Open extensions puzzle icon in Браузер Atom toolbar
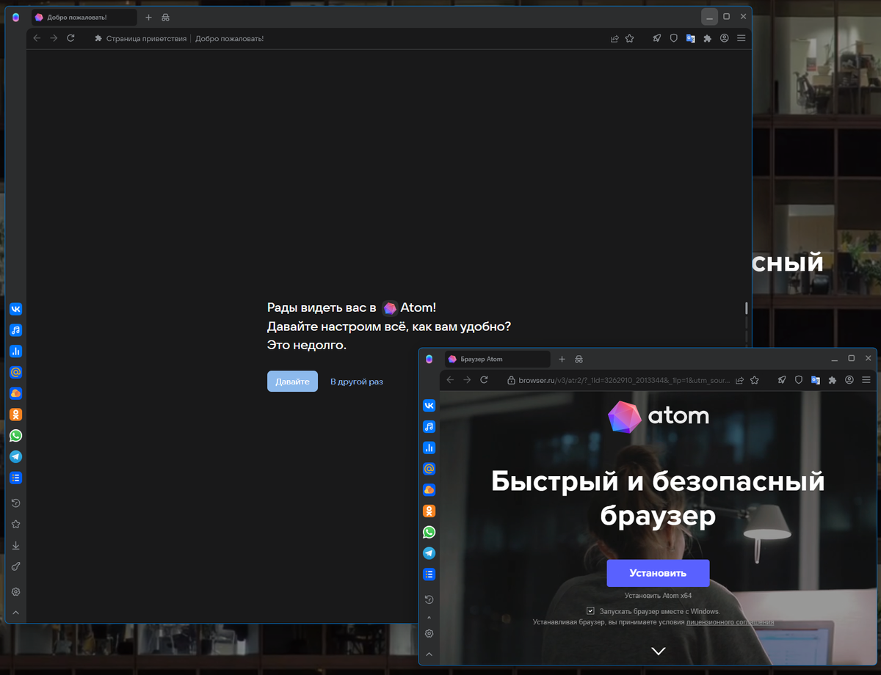 coord(832,380)
